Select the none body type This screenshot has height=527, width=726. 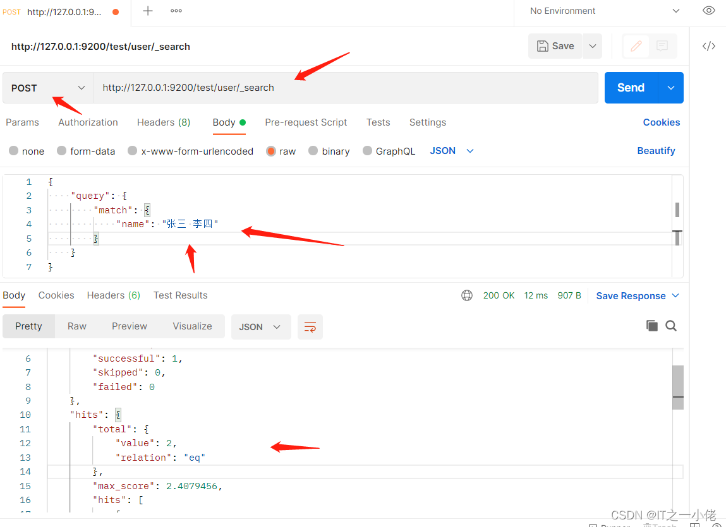tap(27, 151)
